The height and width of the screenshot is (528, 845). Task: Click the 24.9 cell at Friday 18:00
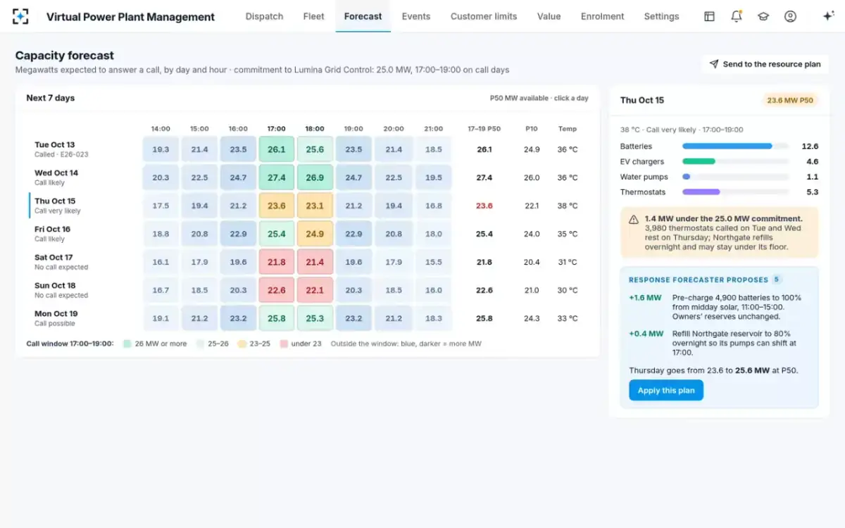315,234
